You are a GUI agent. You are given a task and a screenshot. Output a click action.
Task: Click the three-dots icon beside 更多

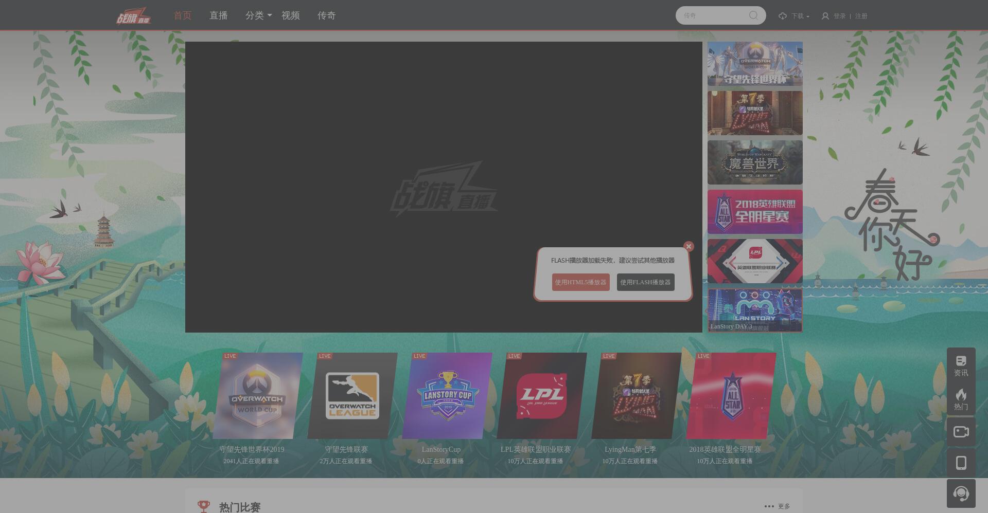769,506
